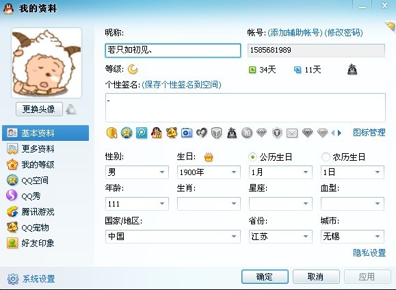Click the 昵称 input field
The width and height of the screenshot is (396, 290).
tap(173, 51)
